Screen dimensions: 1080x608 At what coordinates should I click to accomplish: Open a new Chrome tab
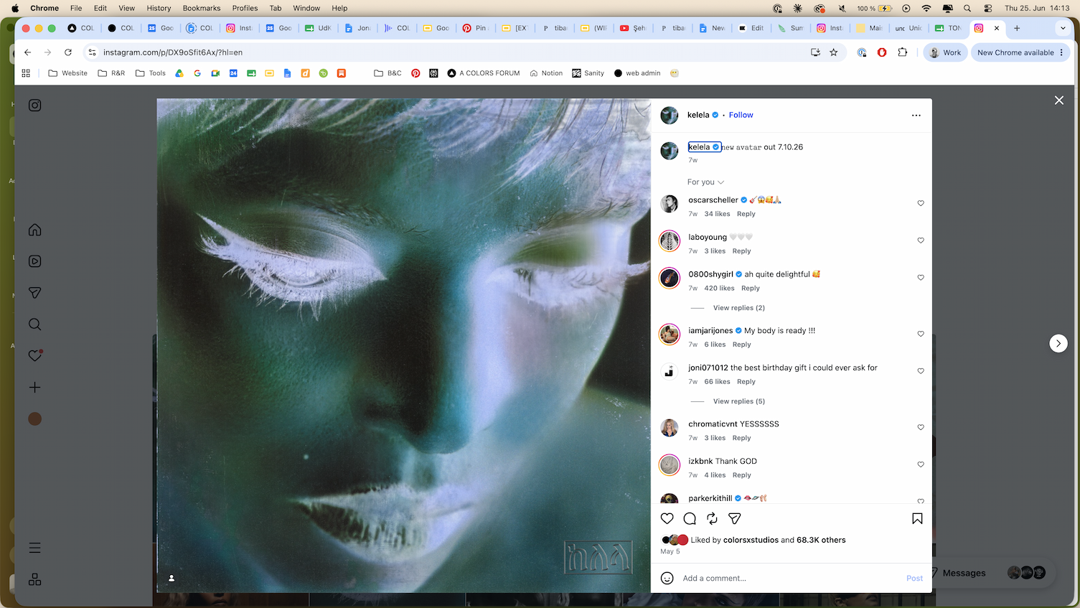(x=1017, y=28)
